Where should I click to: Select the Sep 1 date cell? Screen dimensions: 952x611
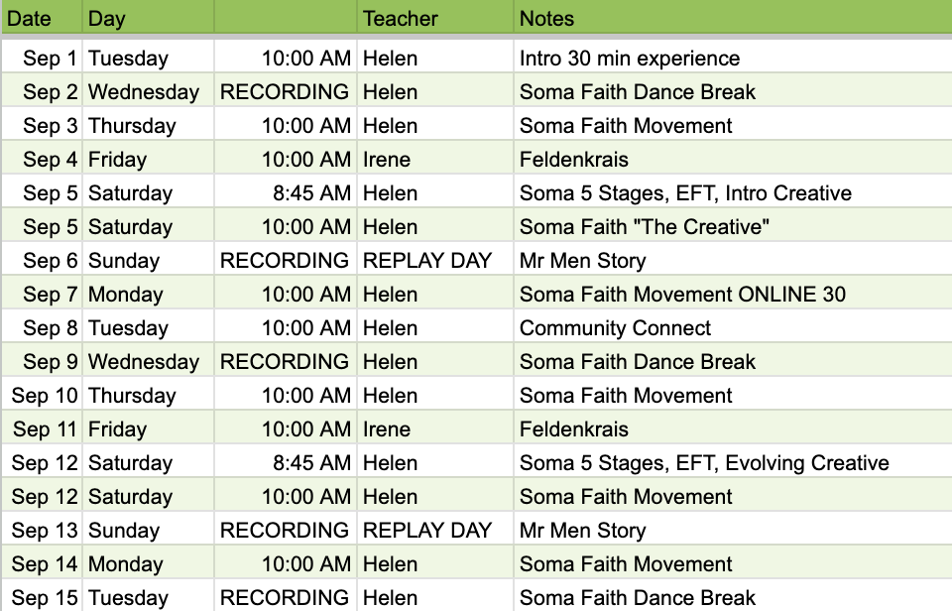[x=42, y=58]
